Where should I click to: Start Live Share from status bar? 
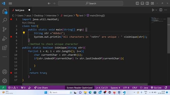(41, 88)
